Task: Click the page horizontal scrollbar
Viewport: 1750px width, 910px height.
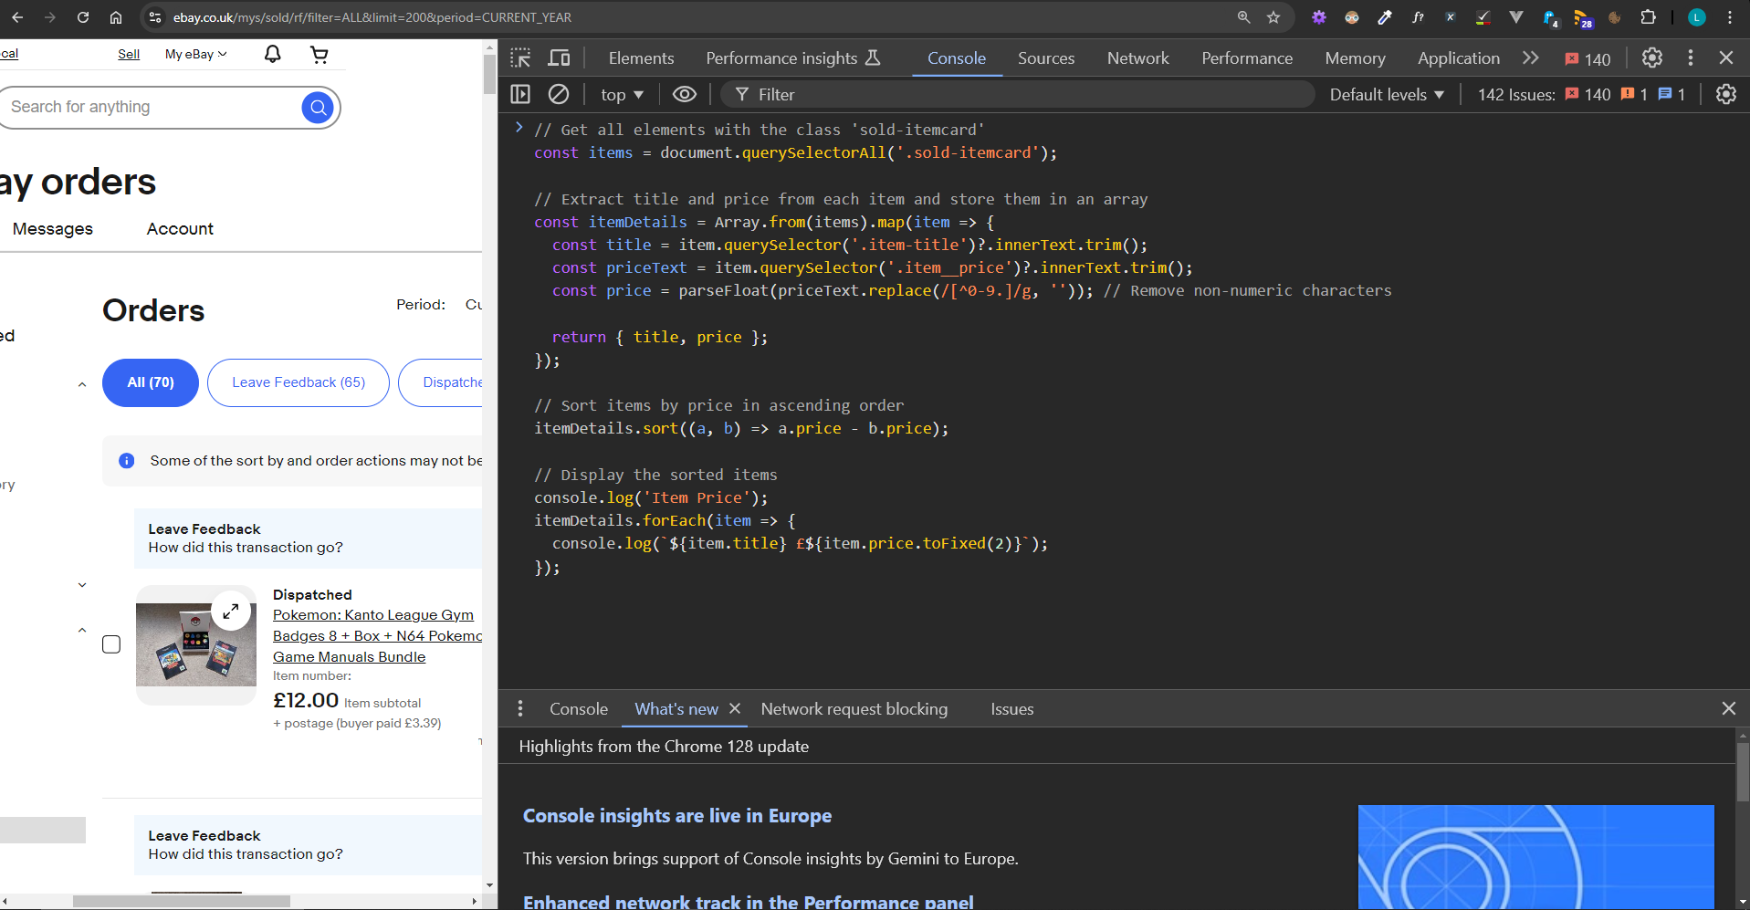Action: pos(182,901)
